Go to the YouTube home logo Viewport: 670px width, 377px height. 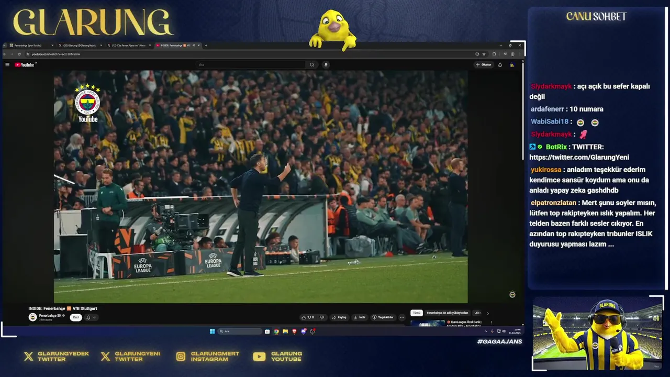tap(24, 65)
